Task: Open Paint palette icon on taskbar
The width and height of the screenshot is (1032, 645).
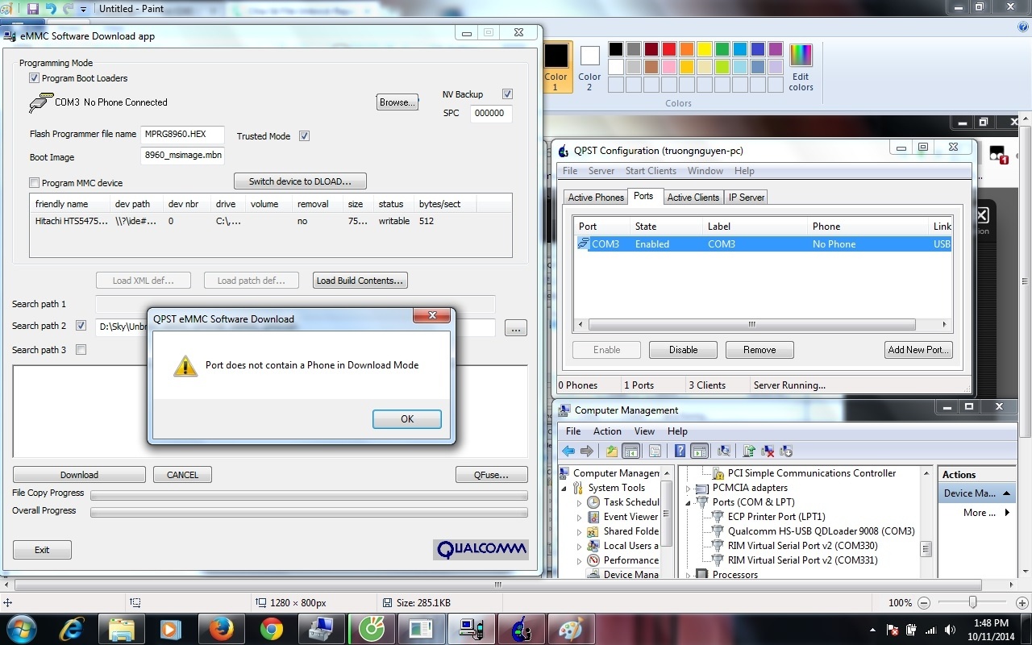Action: point(571,628)
